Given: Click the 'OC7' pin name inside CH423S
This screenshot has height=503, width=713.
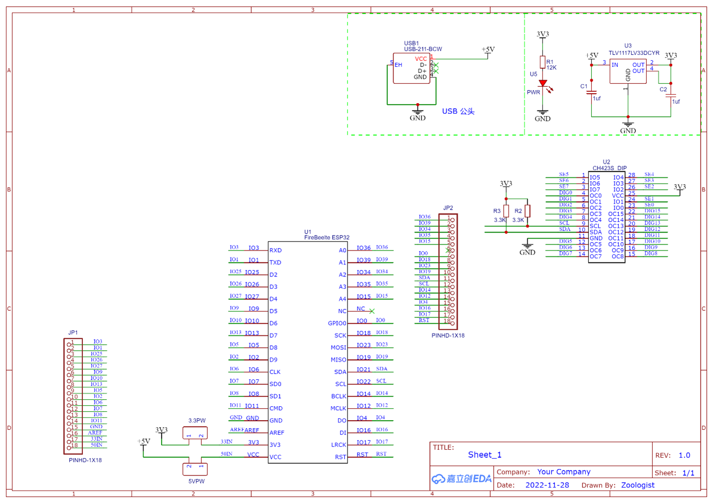Looking at the screenshot, I should [596, 256].
